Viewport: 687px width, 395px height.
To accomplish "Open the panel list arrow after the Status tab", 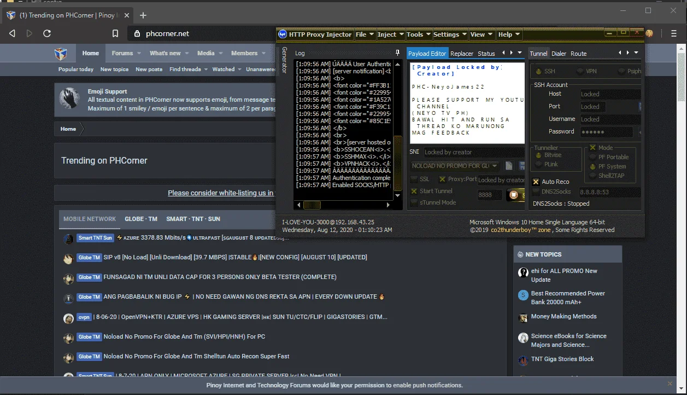I will (x=520, y=53).
